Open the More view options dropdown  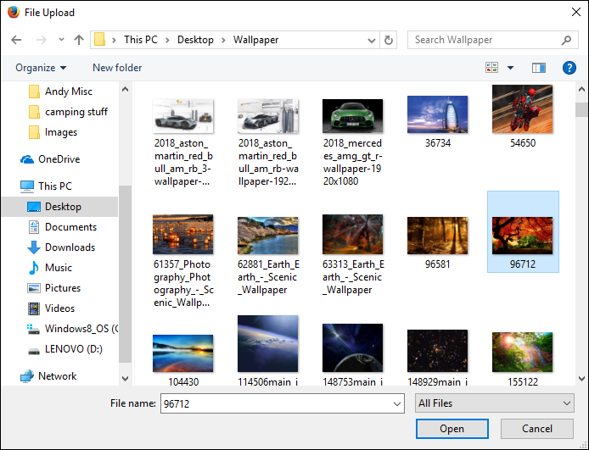[510, 68]
